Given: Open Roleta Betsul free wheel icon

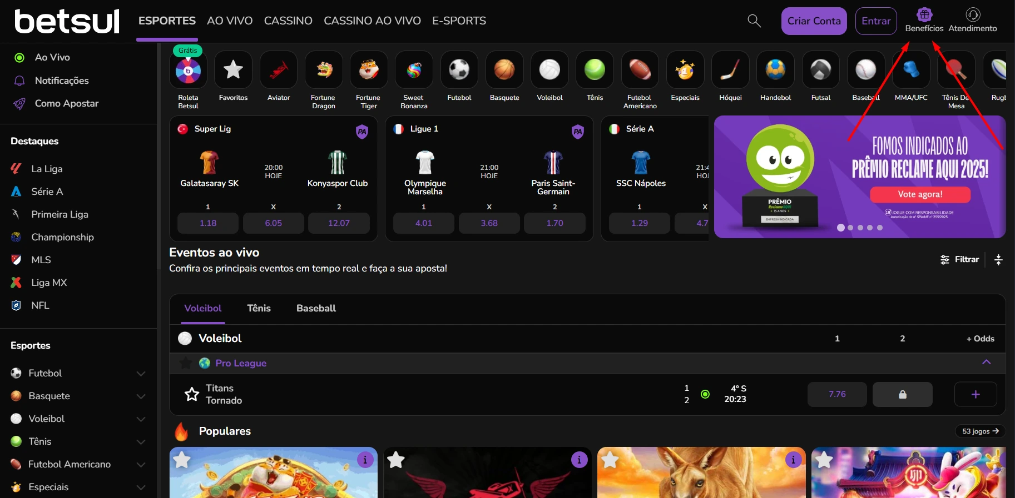Looking at the screenshot, I should coord(188,71).
